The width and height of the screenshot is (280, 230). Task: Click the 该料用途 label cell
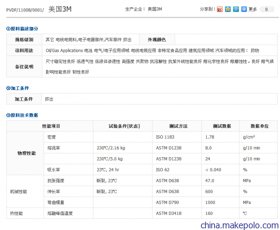24,51
